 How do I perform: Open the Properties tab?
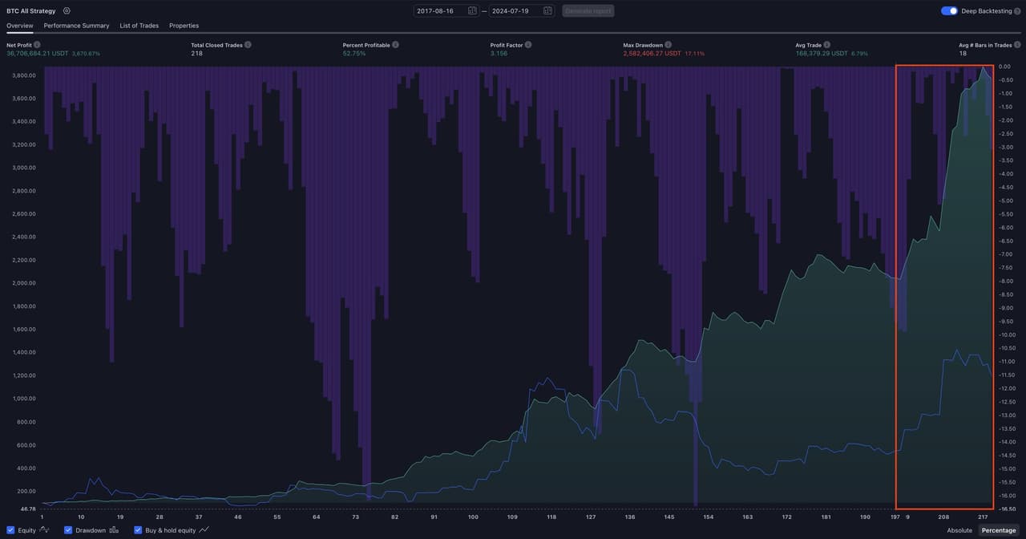pos(184,26)
